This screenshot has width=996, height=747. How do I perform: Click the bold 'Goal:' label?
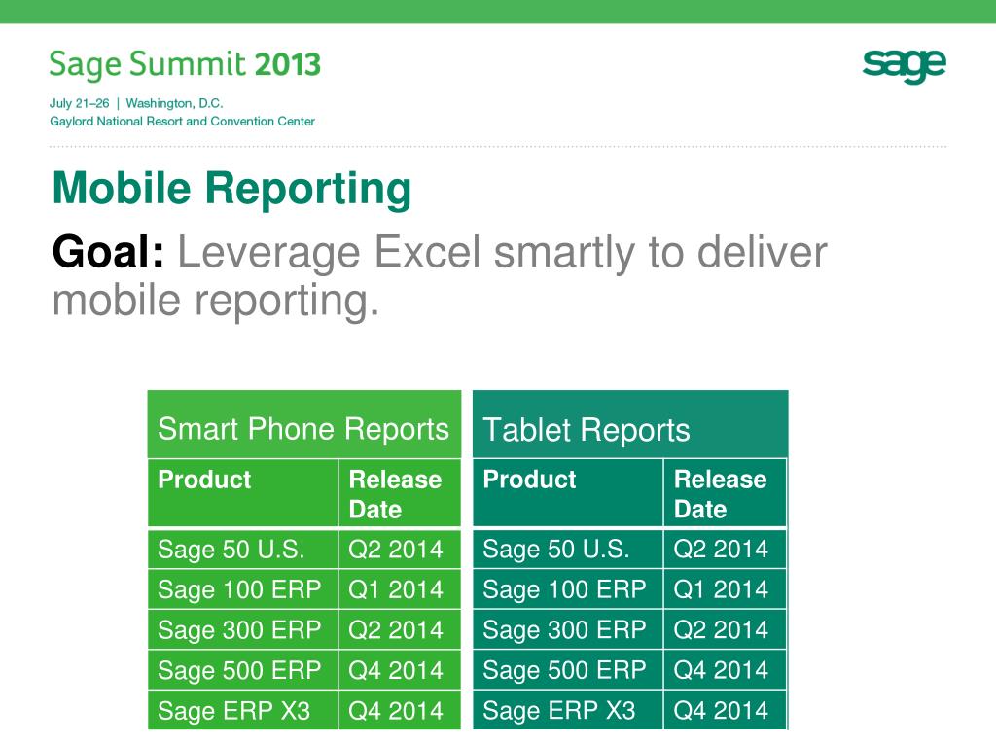click(x=108, y=252)
